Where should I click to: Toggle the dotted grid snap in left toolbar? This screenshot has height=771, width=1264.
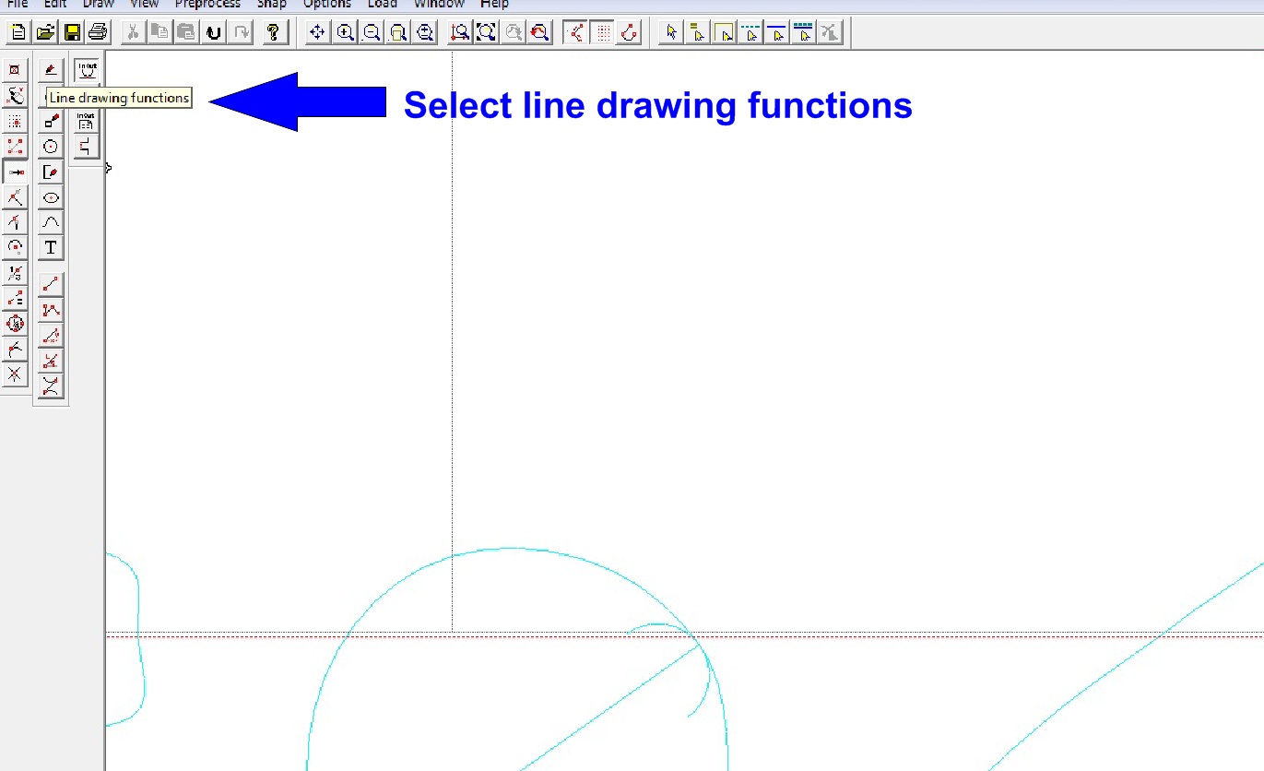(15, 122)
